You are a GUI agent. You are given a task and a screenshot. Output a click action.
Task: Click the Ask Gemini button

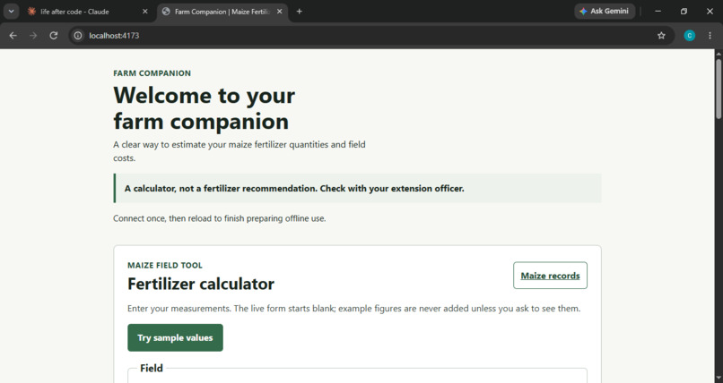[605, 11]
